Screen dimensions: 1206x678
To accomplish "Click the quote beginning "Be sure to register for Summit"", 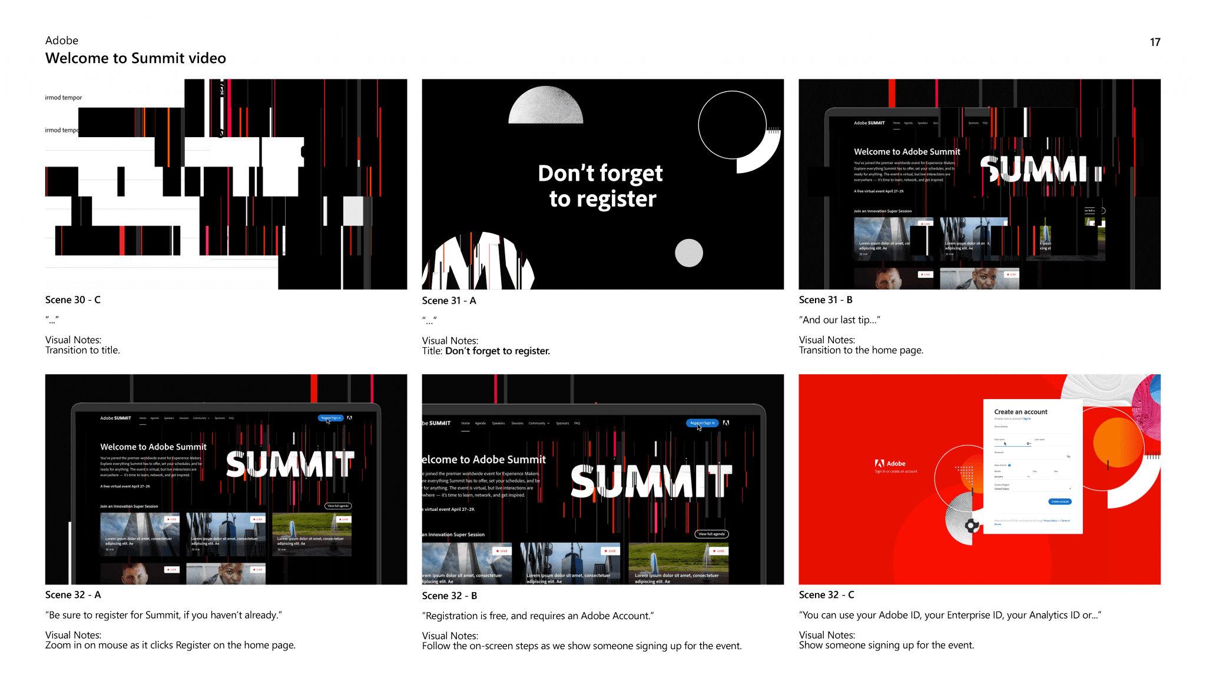I will 164,615.
